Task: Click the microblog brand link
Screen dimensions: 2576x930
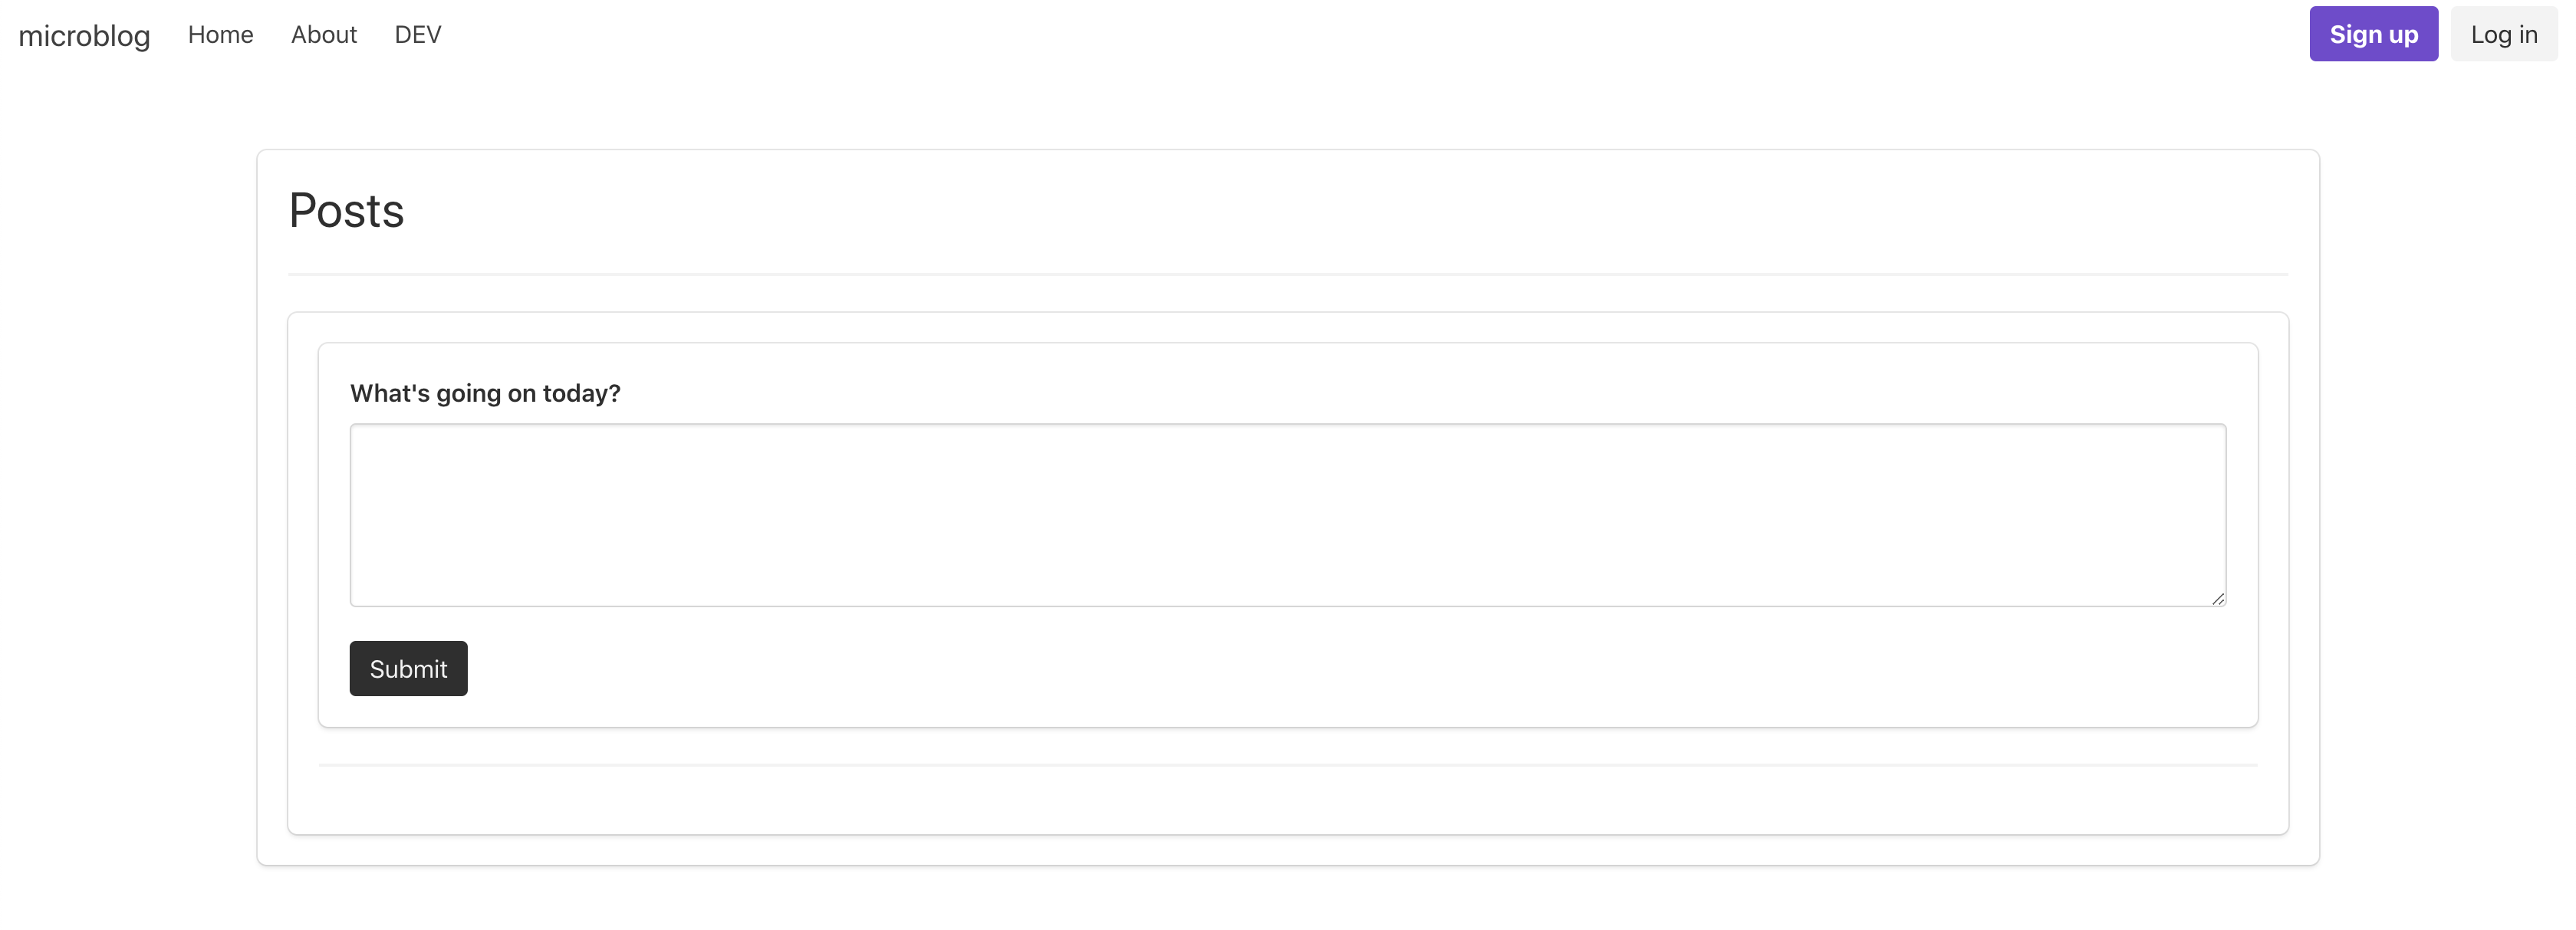Action: click(84, 35)
